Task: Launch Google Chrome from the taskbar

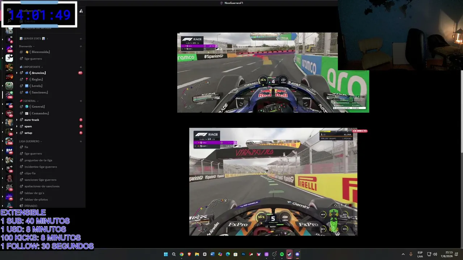Action: click(x=182, y=254)
